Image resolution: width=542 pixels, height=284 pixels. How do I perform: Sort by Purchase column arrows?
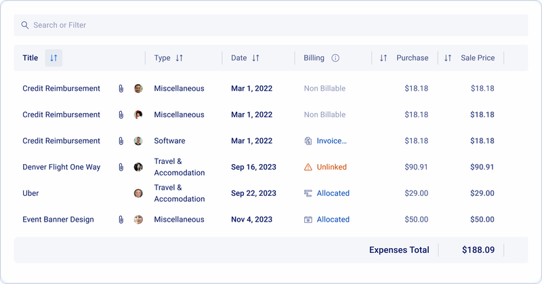(383, 58)
